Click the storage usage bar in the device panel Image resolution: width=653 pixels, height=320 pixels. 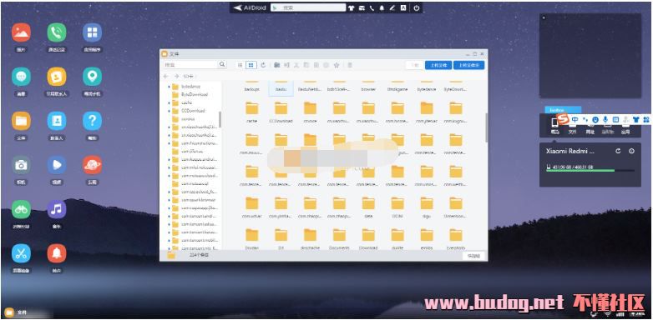(590, 170)
